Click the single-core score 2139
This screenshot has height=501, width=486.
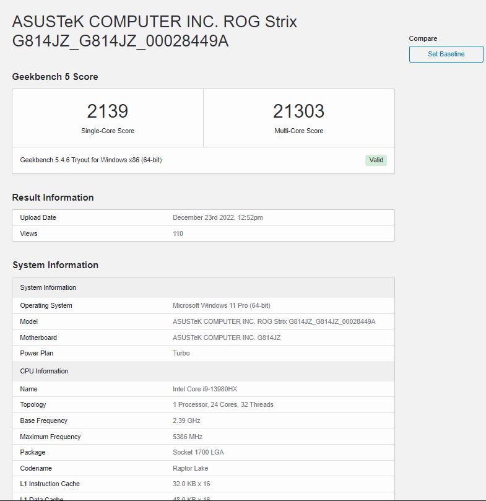pos(108,111)
